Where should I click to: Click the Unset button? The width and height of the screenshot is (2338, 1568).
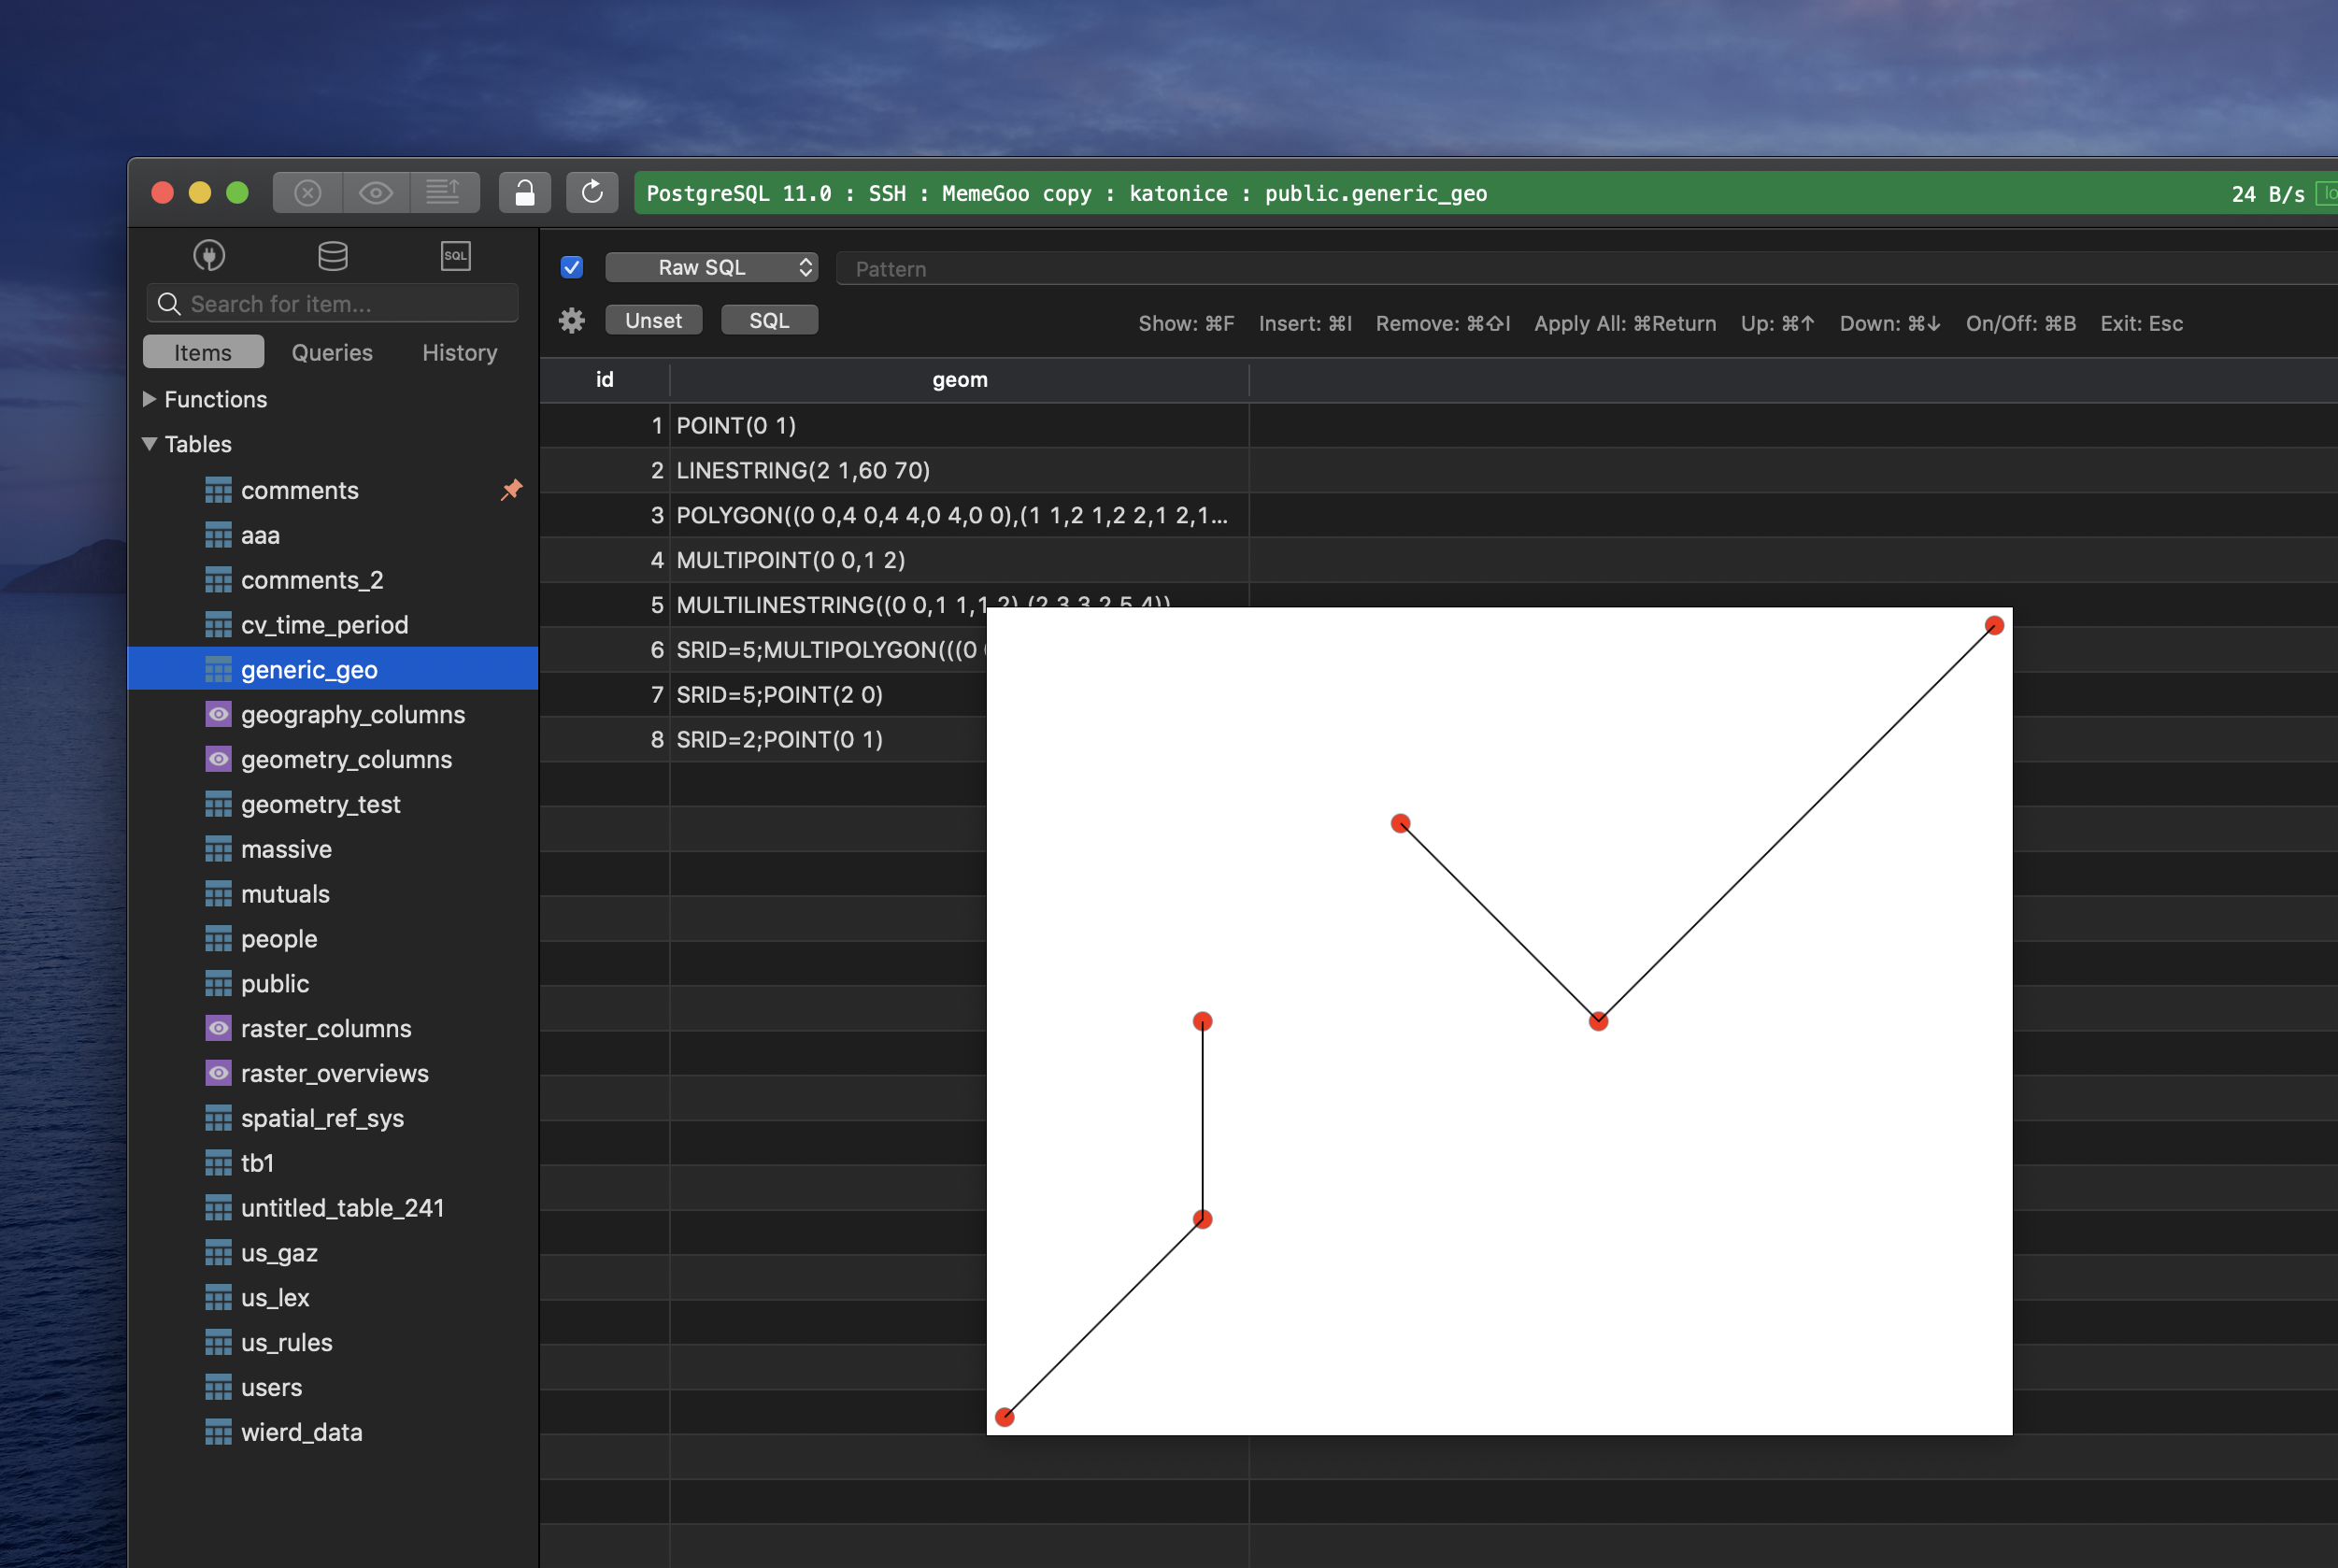654,319
